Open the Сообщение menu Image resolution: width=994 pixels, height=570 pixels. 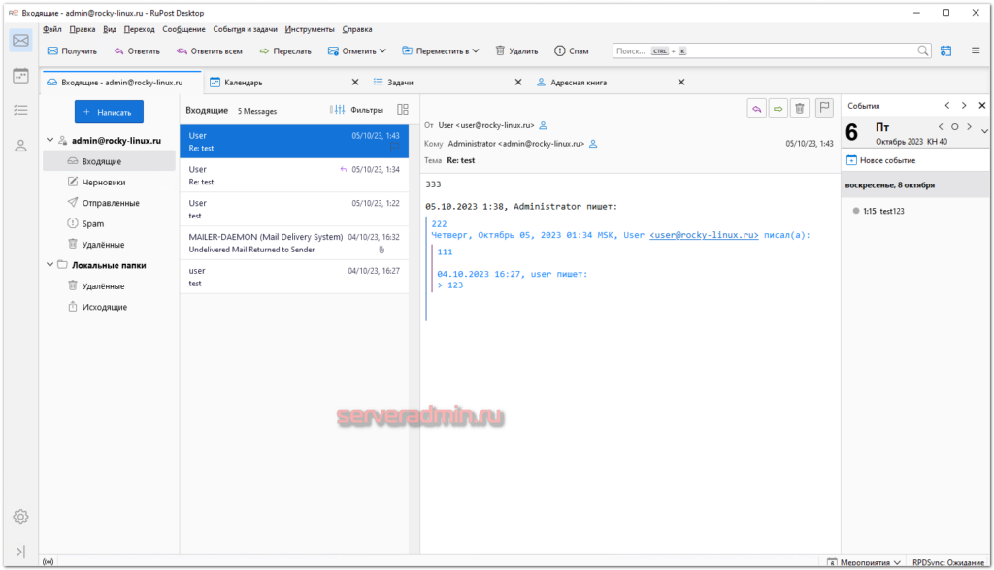point(183,29)
